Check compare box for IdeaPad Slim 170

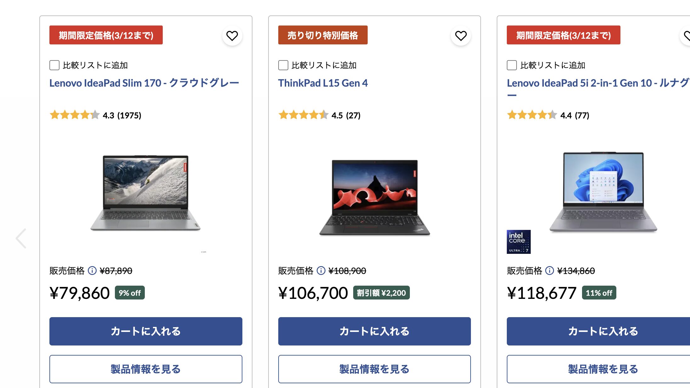point(54,65)
